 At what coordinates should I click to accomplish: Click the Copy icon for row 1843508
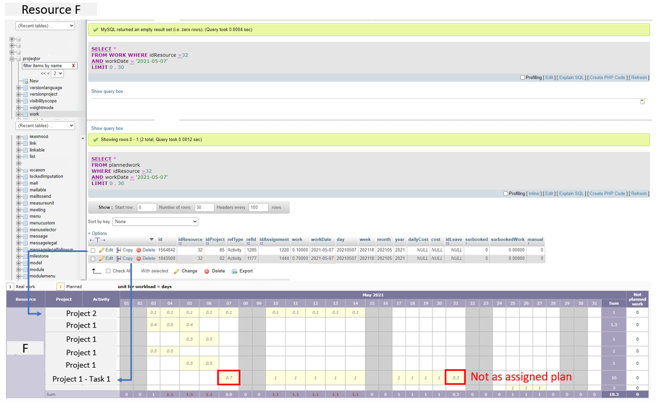pos(119,258)
